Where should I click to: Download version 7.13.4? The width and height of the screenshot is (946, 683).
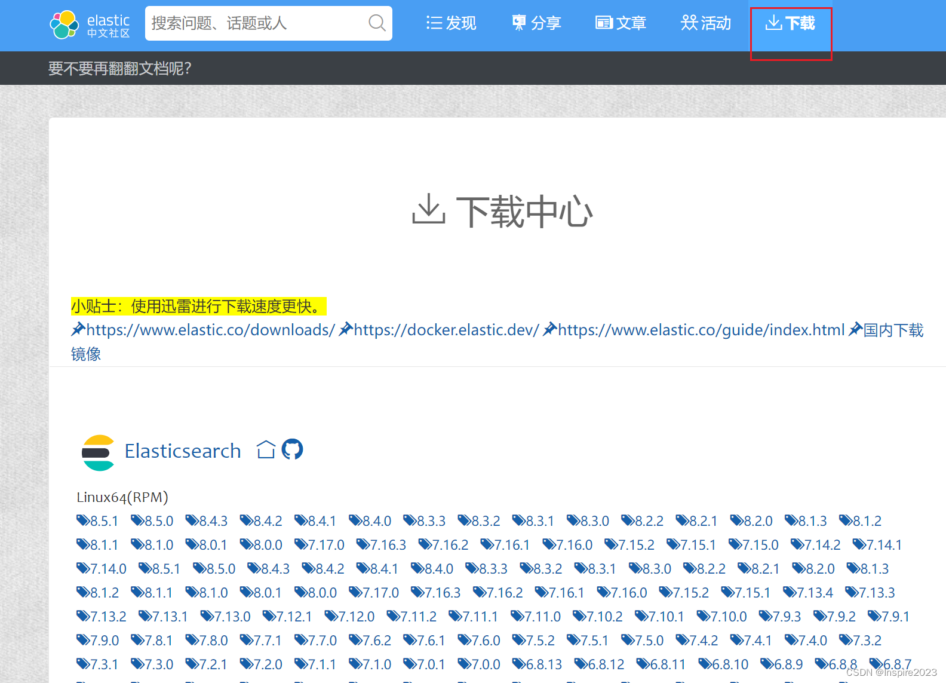[x=808, y=593]
